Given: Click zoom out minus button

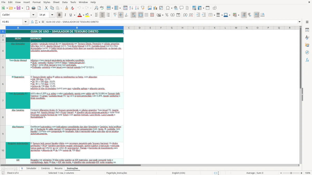Looking at the screenshot, I should coord(281,173).
